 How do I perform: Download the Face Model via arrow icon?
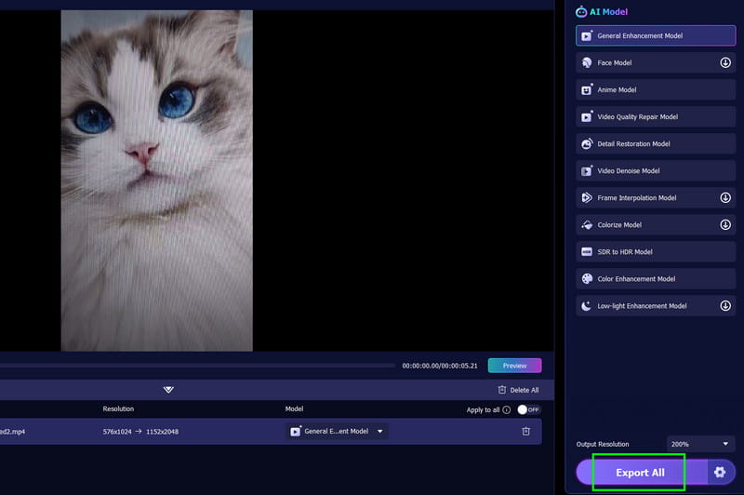click(x=725, y=63)
